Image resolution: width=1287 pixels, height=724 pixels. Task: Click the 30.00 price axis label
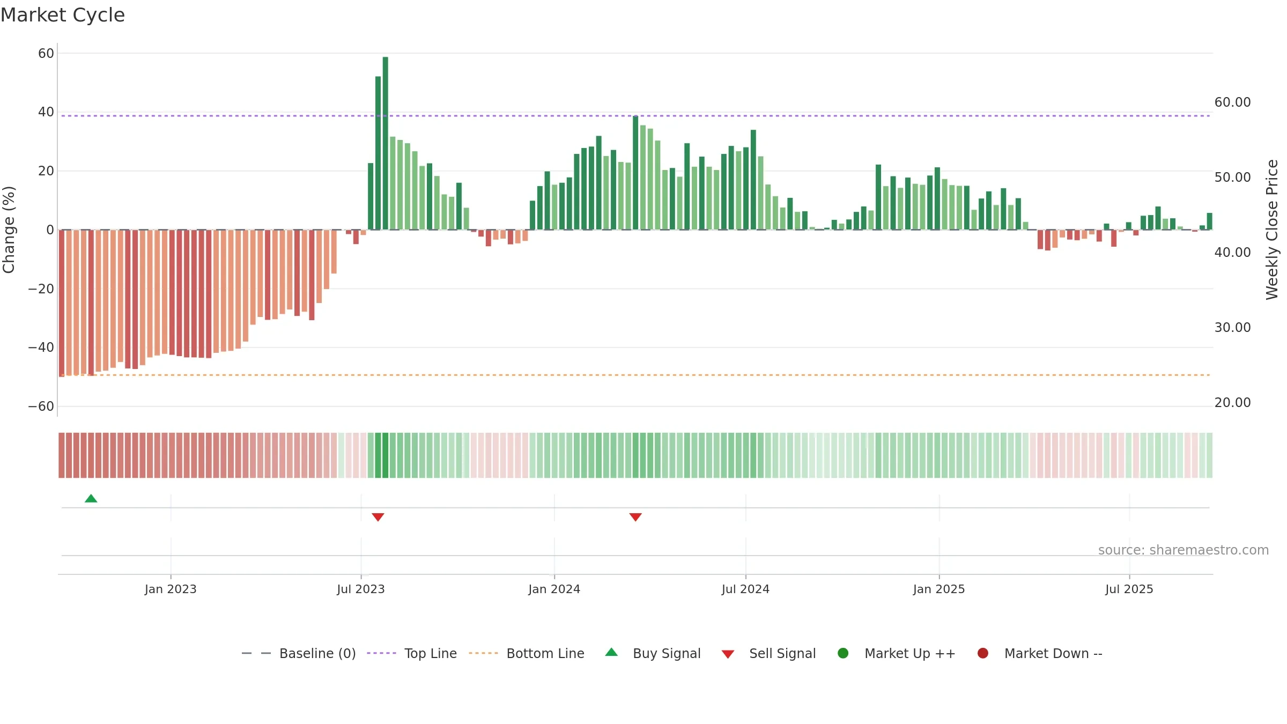coord(1232,328)
